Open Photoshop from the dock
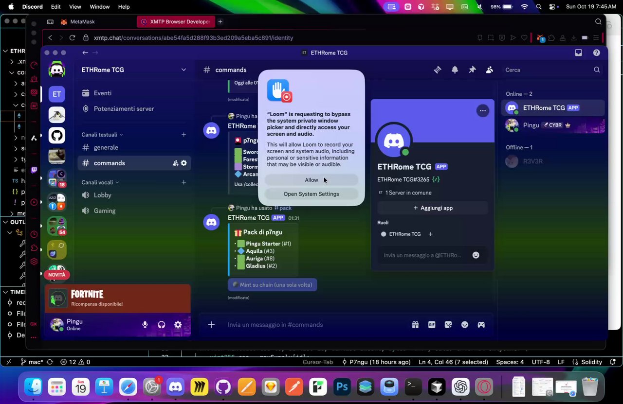The width and height of the screenshot is (623, 404). tap(342, 387)
